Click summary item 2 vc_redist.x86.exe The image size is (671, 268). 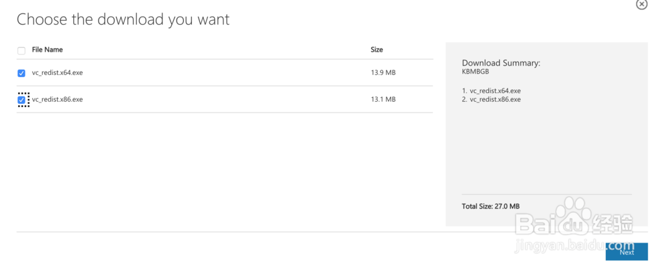(491, 99)
